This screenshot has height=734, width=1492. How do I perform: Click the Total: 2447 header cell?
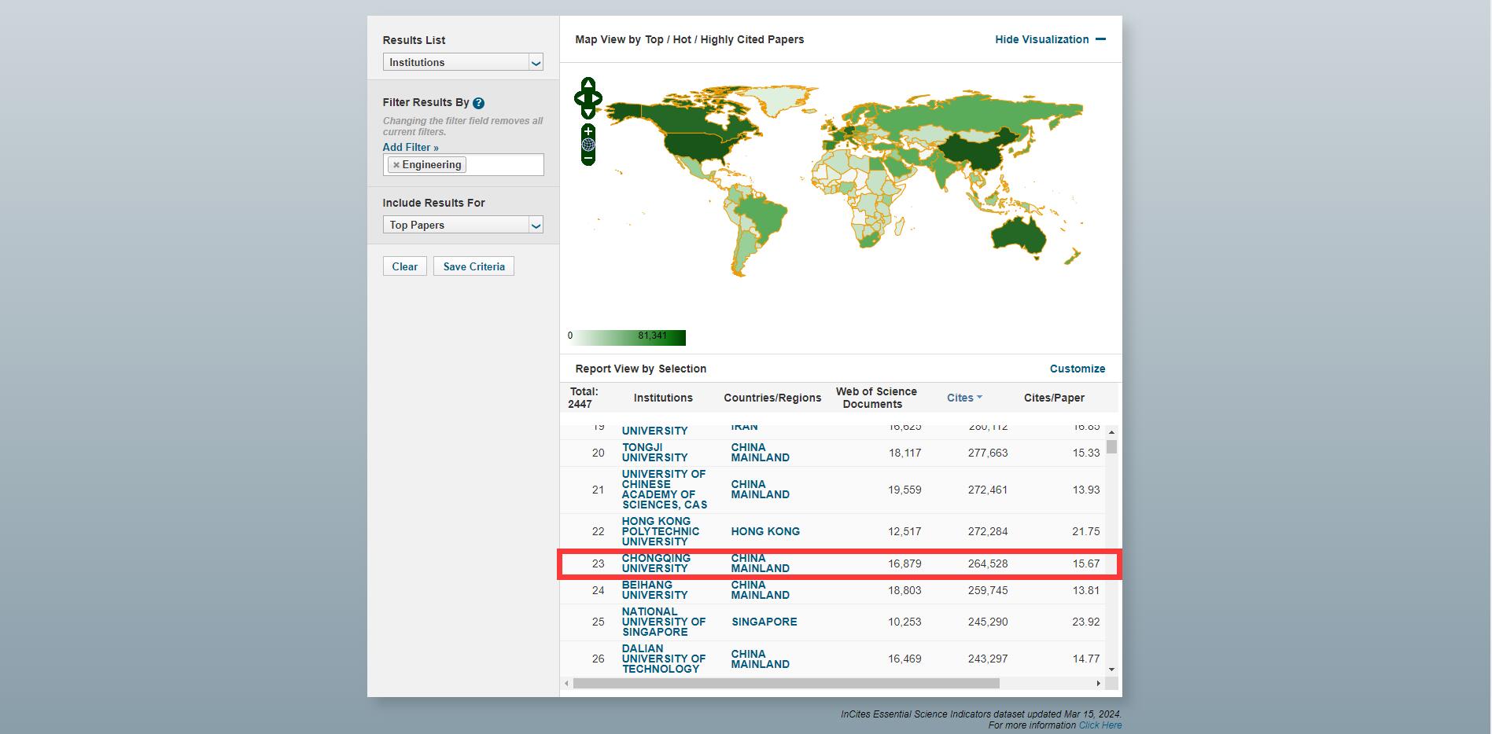pos(583,398)
